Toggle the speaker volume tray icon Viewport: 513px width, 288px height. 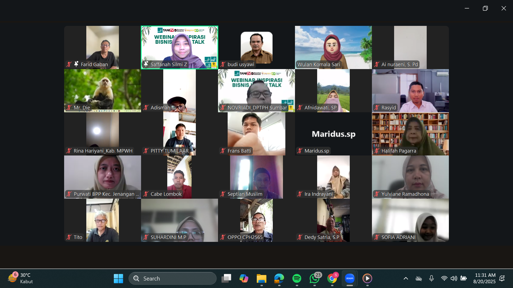pyautogui.click(x=454, y=278)
